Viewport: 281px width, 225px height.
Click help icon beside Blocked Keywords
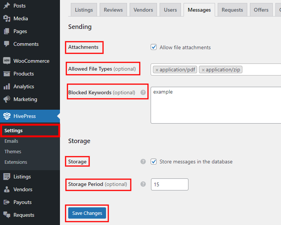click(143, 92)
